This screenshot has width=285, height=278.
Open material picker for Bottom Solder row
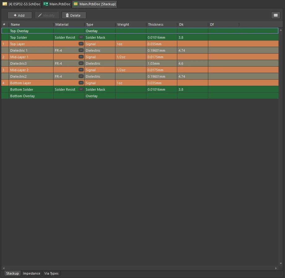click(81, 89)
